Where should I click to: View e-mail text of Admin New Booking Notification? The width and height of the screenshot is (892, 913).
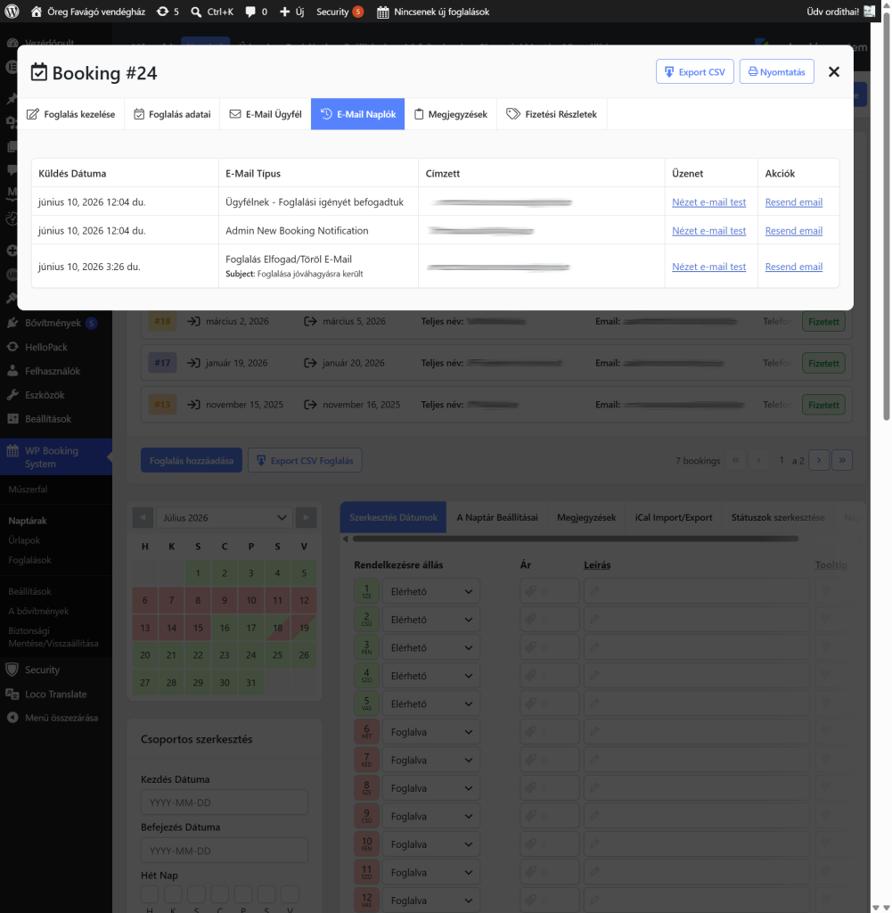point(708,231)
